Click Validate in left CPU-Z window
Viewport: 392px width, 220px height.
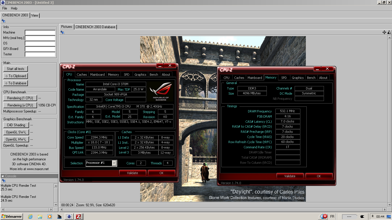point(132,173)
